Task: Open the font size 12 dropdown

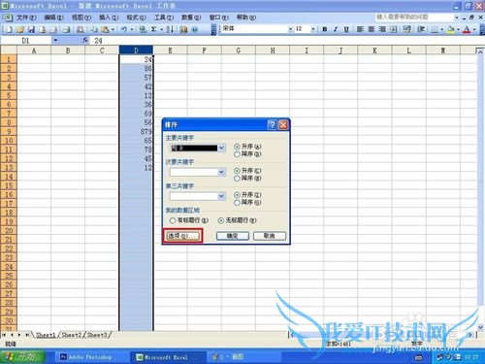Action: [313, 29]
